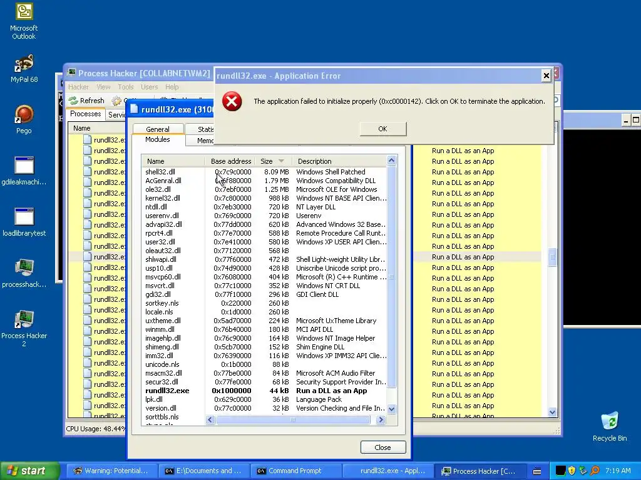Sort modules by Name column

click(x=173, y=161)
